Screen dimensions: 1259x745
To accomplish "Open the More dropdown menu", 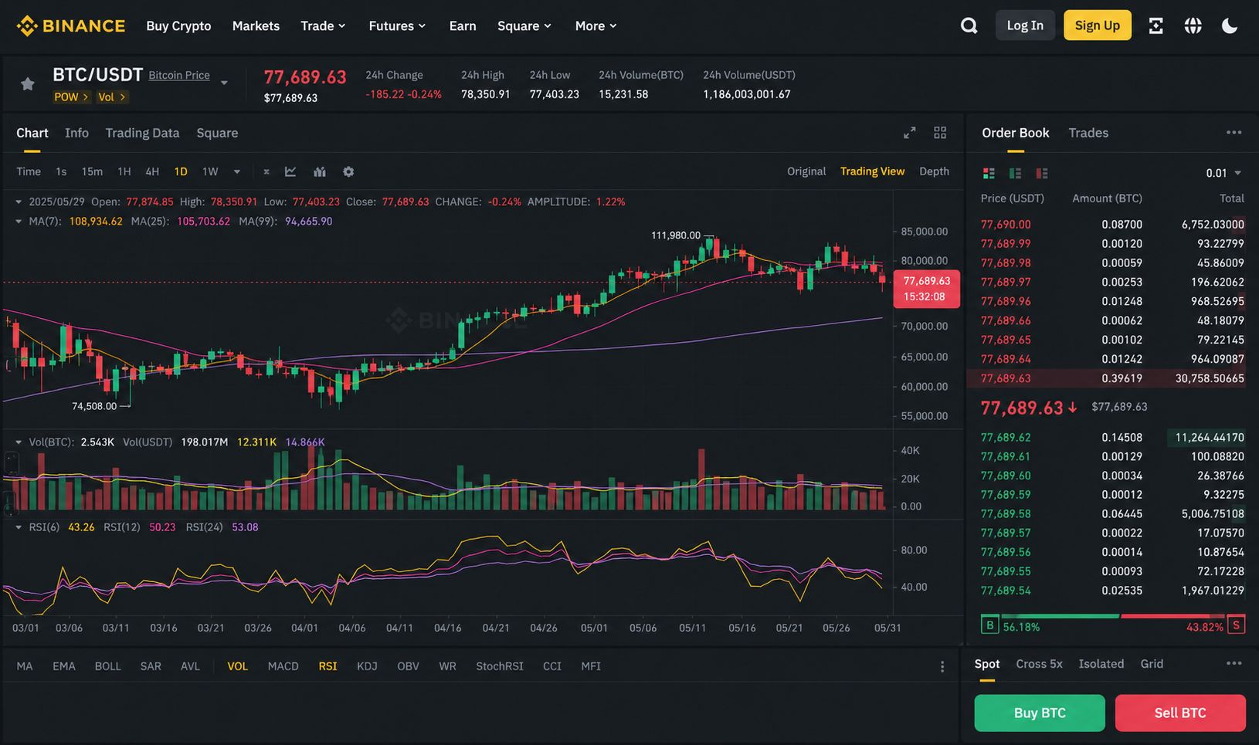I will tap(596, 25).
